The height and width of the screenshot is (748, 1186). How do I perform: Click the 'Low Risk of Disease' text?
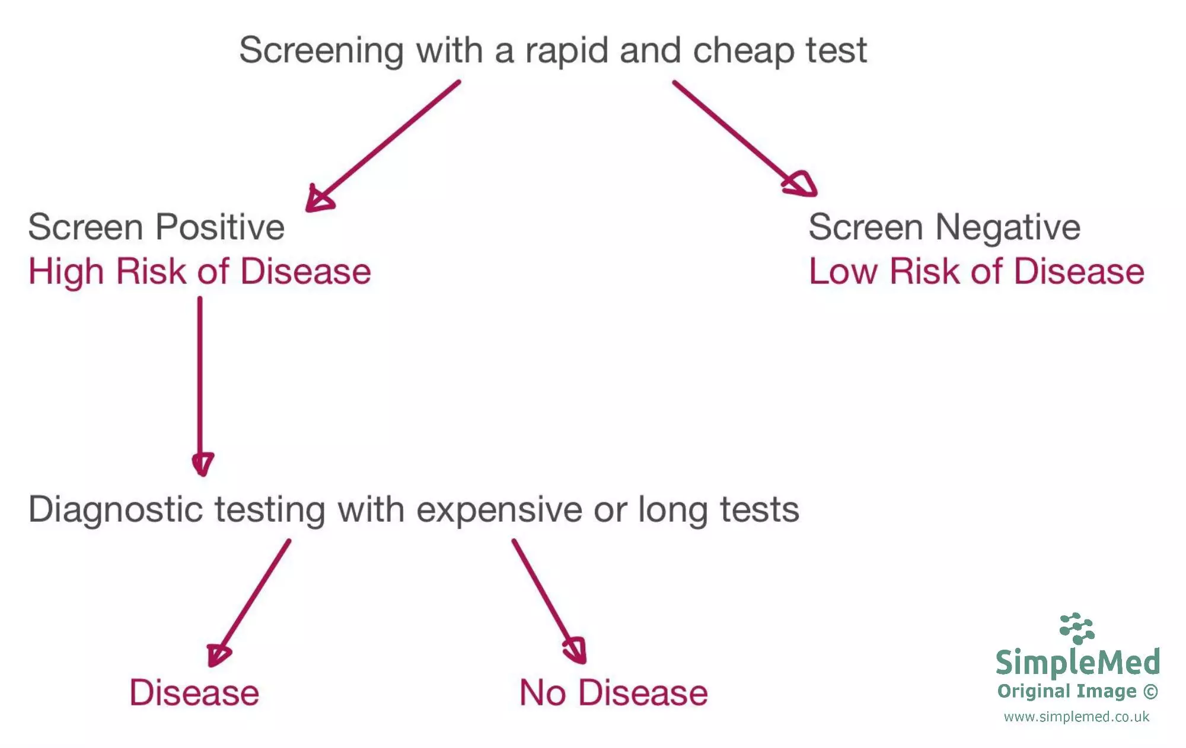(x=976, y=272)
